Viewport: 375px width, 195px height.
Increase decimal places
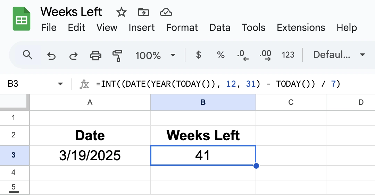point(265,55)
